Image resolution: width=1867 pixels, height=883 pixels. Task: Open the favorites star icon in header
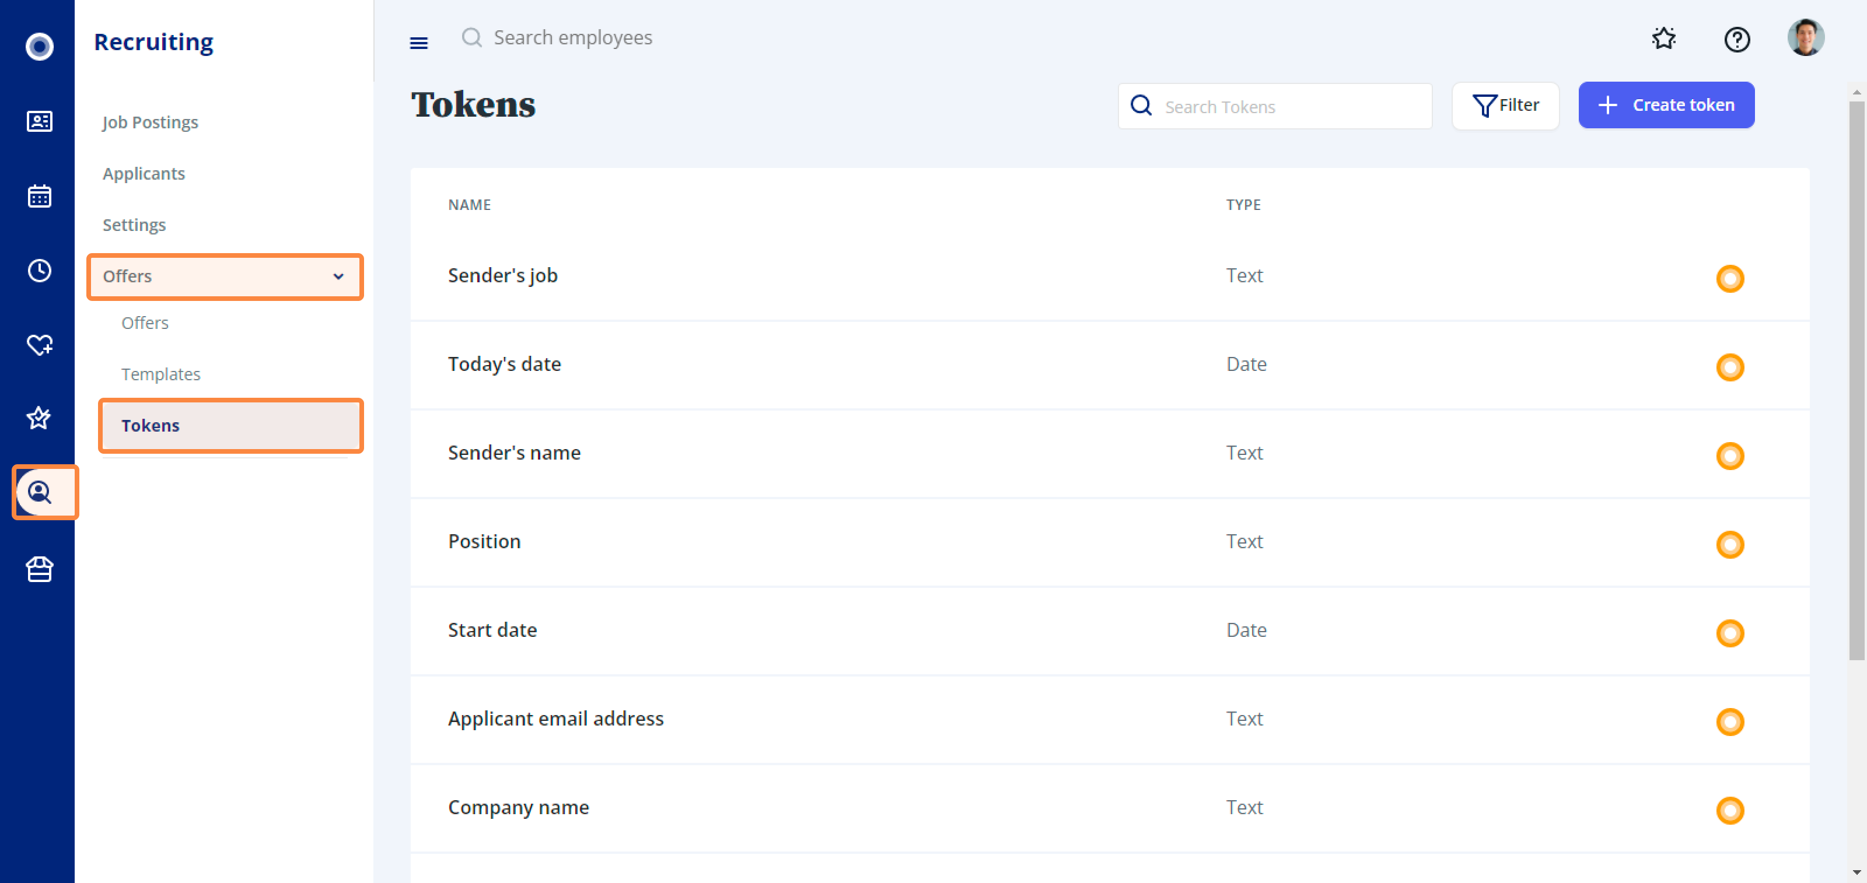pos(1664,38)
